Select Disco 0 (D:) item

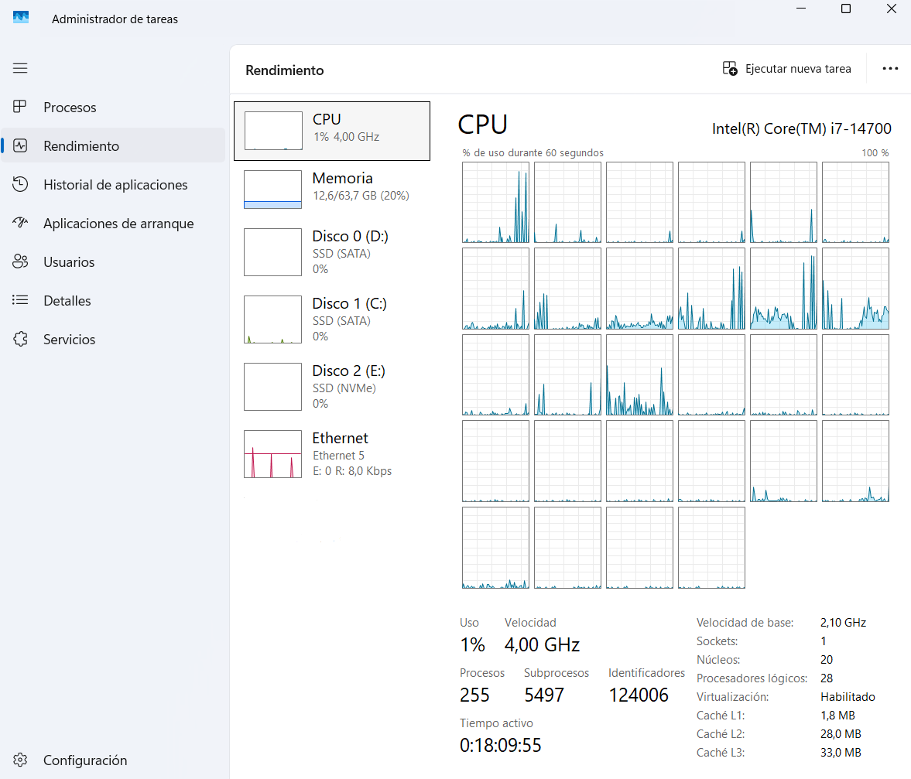point(332,252)
